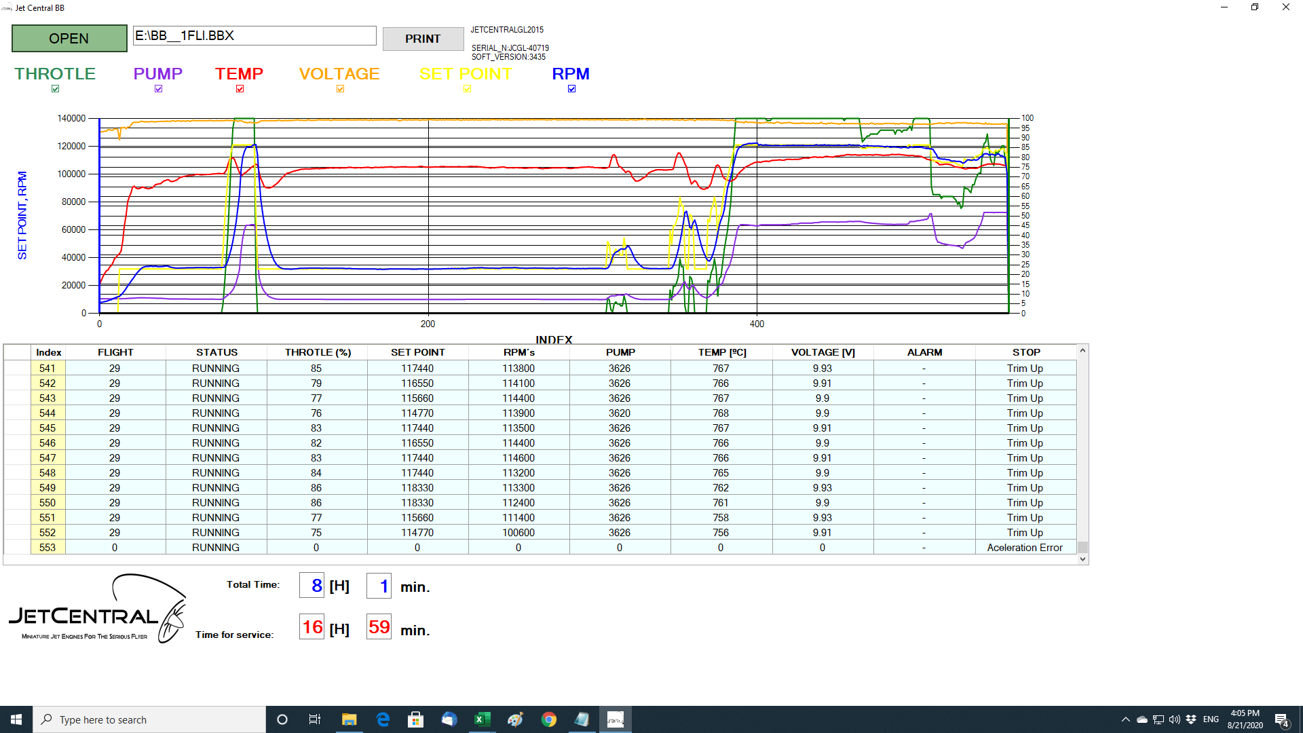Toggle the PUMP series checkbox

158,89
